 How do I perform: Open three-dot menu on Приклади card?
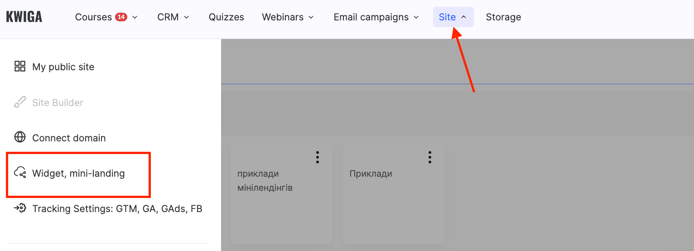click(x=430, y=157)
